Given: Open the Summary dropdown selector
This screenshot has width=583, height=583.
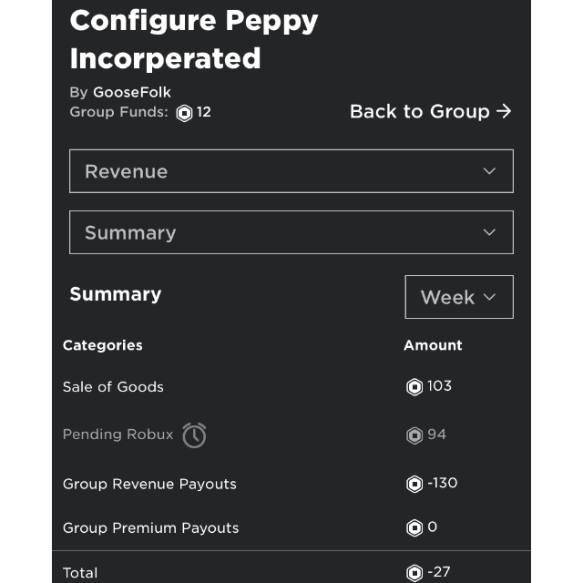Looking at the screenshot, I should (291, 232).
